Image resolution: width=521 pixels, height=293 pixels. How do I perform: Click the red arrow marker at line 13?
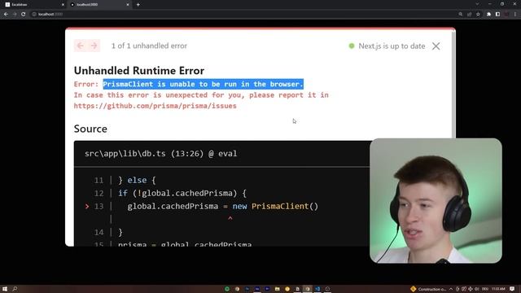pos(87,206)
